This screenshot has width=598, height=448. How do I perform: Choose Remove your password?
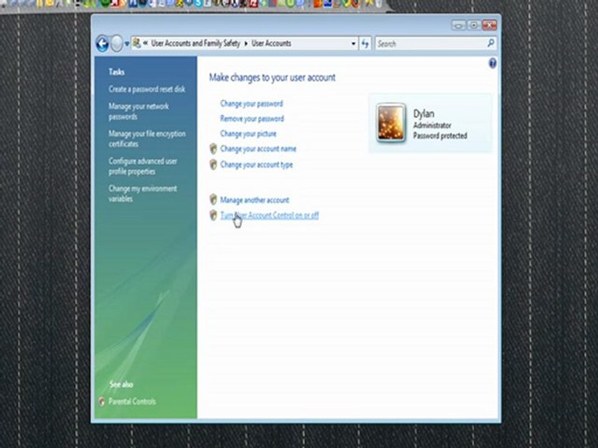(x=252, y=119)
